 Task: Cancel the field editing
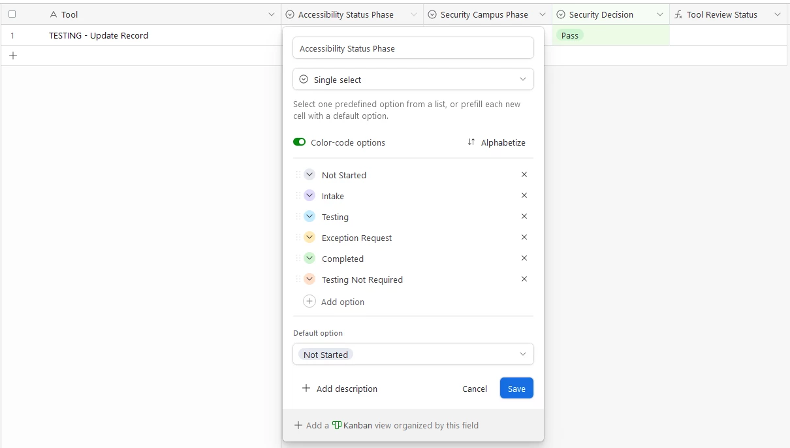point(475,389)
